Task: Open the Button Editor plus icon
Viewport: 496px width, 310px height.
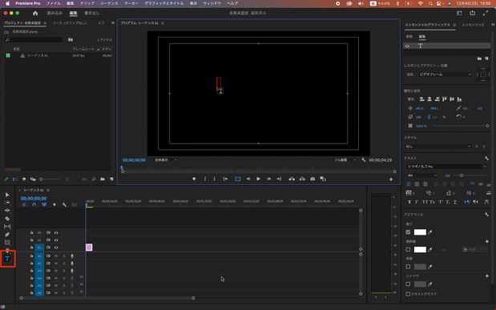Action: coord(391,179)
